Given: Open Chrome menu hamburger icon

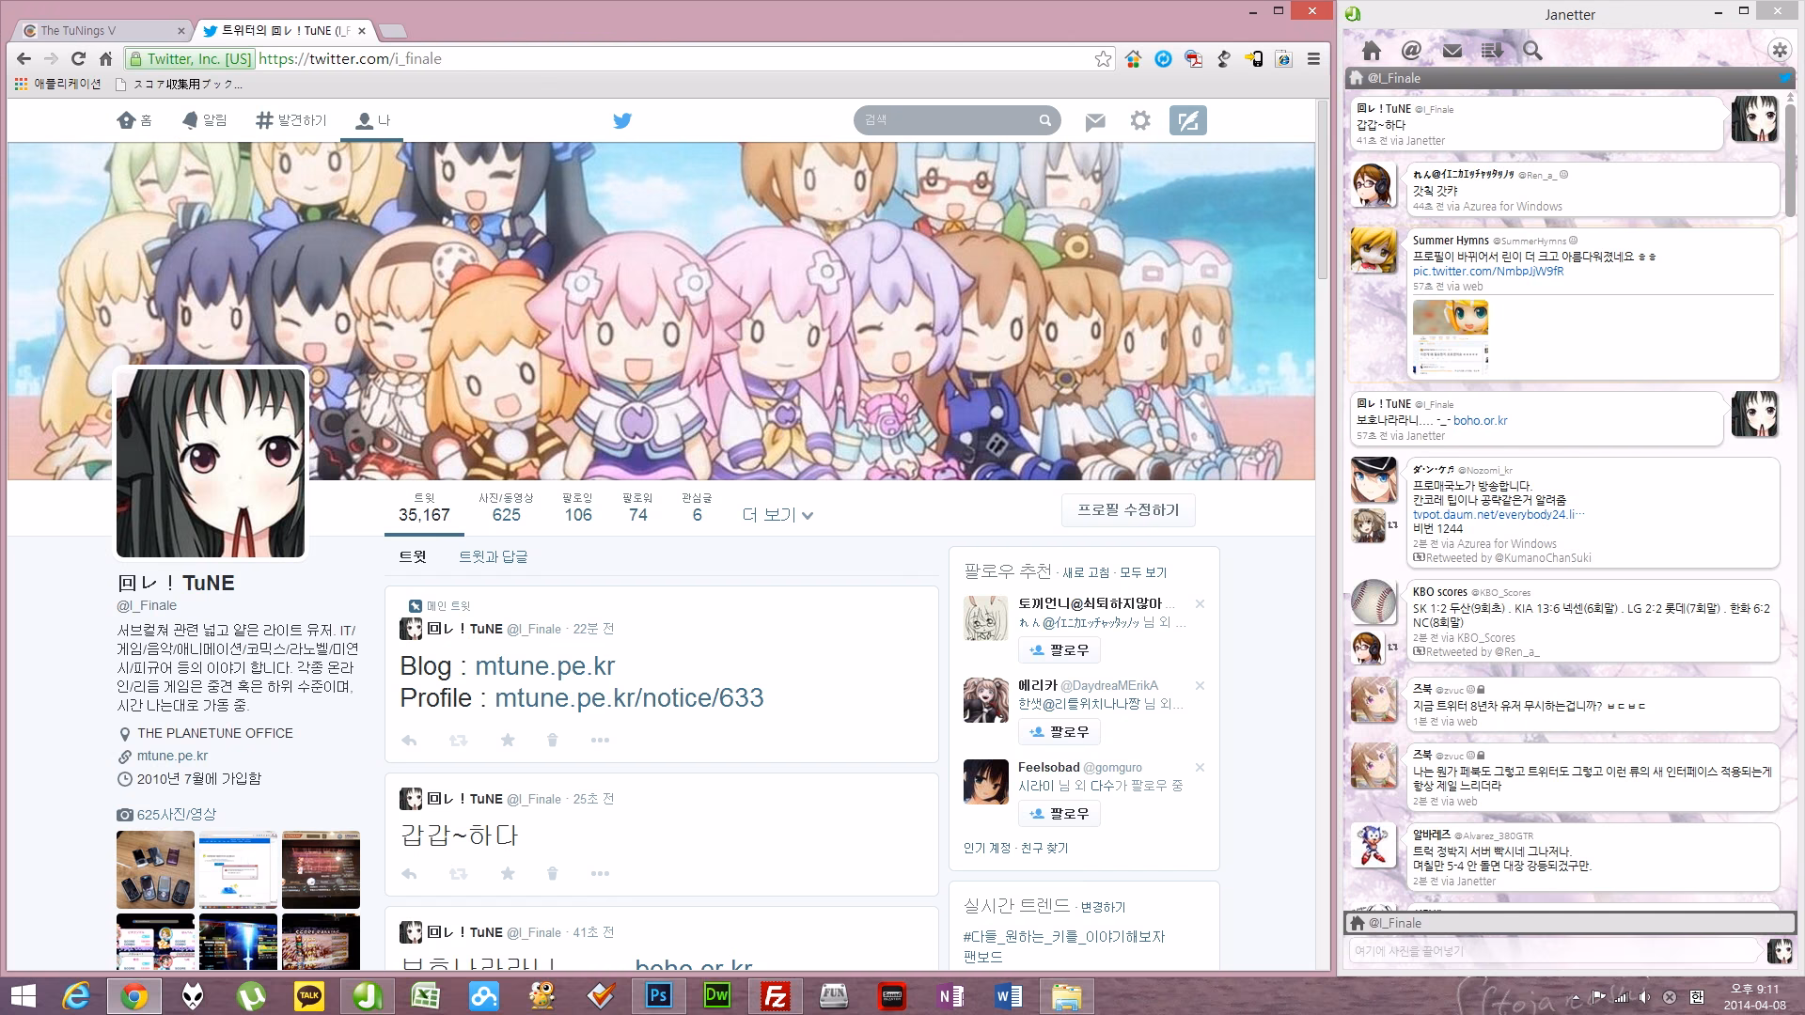Looking at the screenshot, I should click(1313, 58).
